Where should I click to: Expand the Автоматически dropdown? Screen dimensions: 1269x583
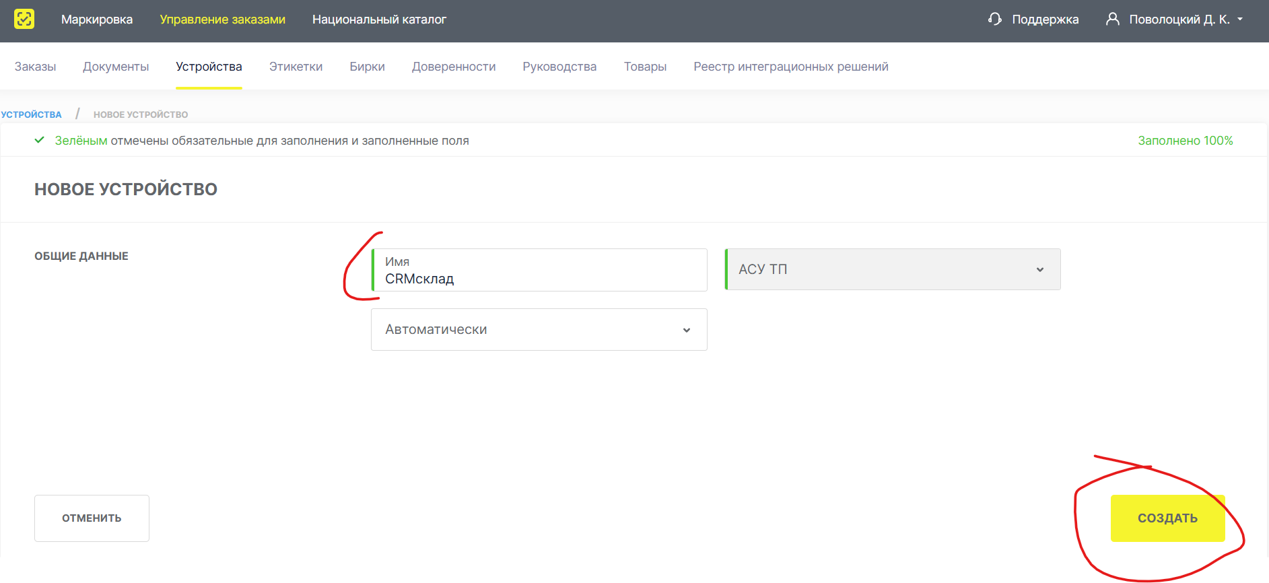coord(539,329)
